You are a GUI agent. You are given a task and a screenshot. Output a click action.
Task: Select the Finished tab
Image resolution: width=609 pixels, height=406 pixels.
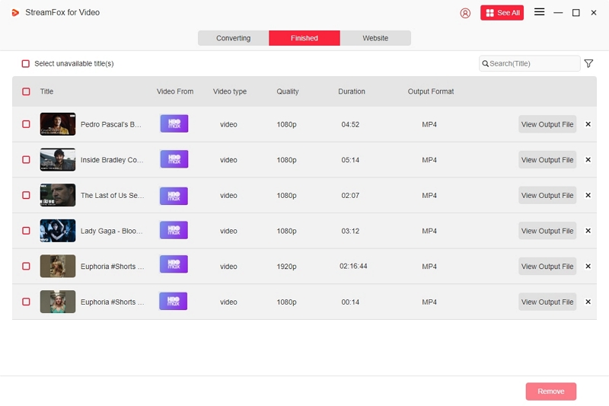(x=304, y=38)
